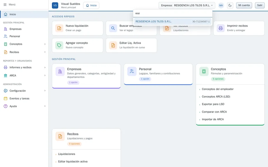
Task: Click the Empresas card title
Action: [74, 69]
